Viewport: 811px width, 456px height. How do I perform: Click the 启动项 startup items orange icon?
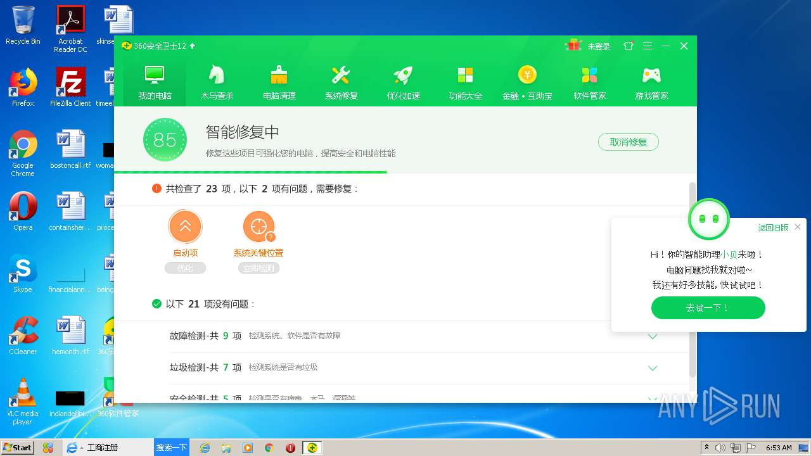[186, 227]
